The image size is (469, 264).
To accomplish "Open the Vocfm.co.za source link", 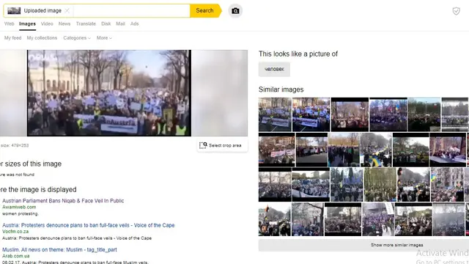I will coord(15,232).
